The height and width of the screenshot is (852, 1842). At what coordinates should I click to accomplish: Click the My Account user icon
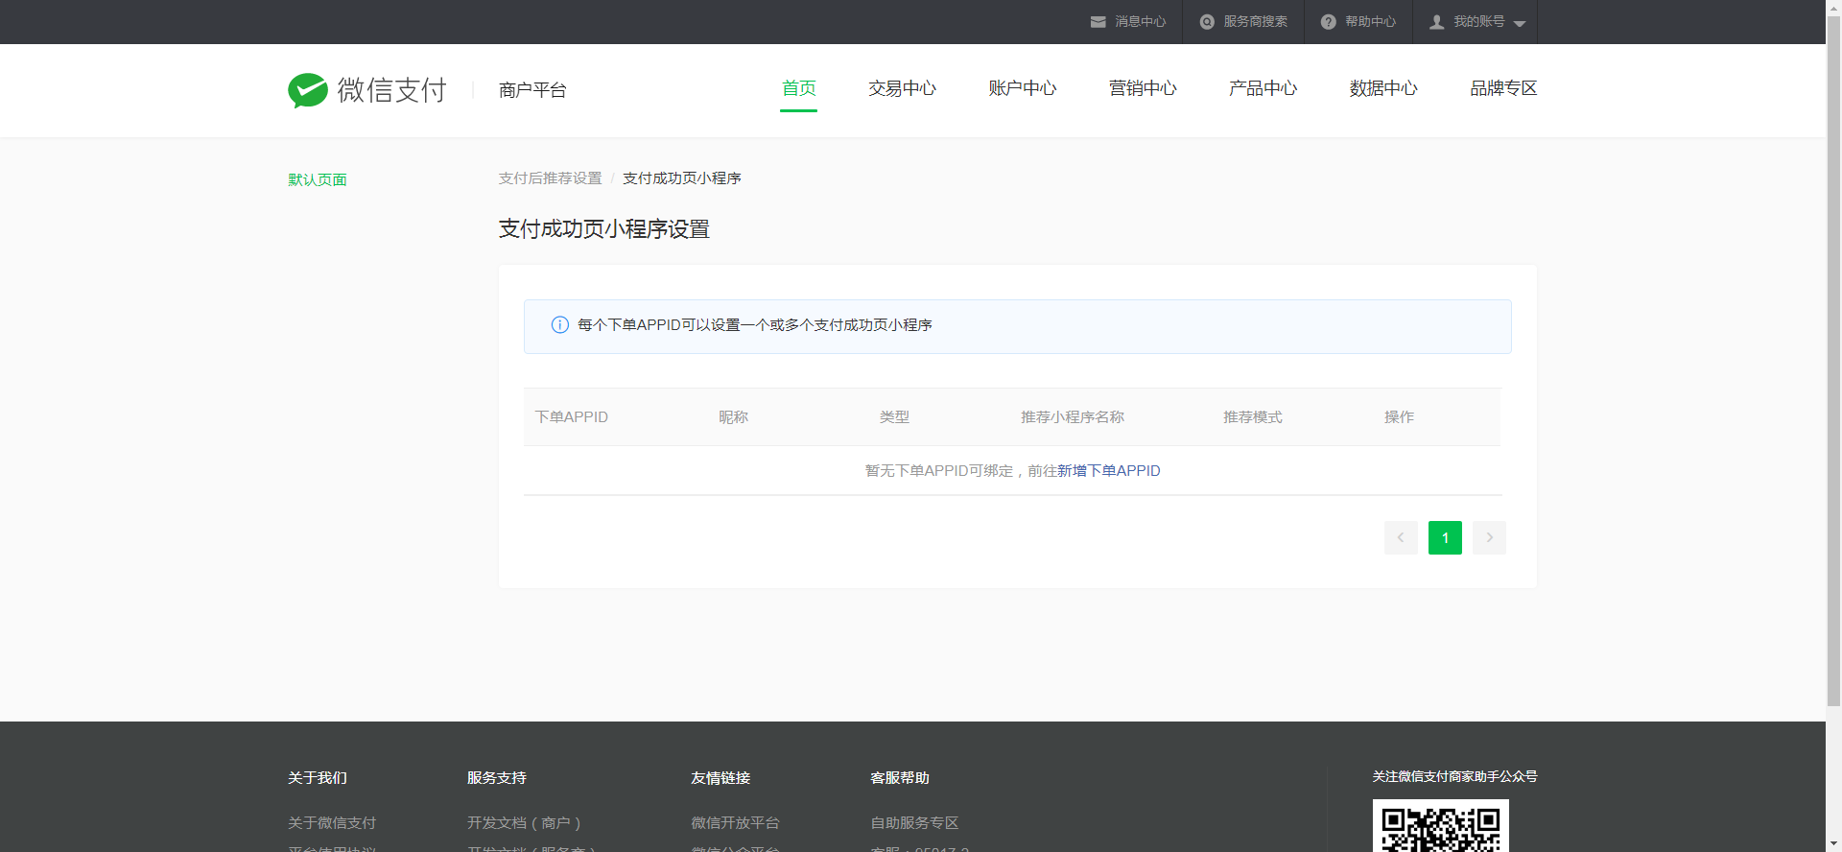(x=1437, y=22)
